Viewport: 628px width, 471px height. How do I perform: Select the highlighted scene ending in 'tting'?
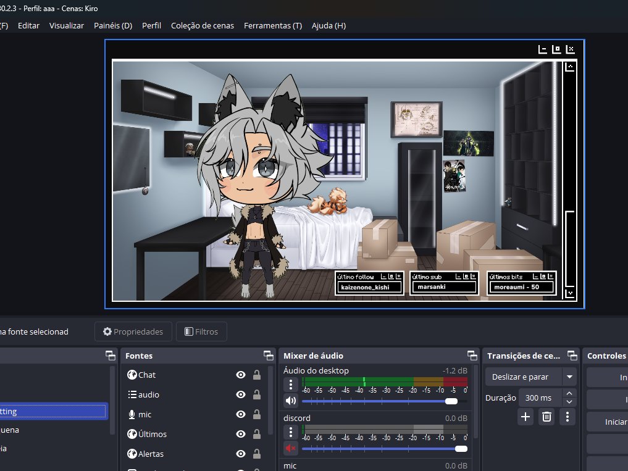pos(54,411)
